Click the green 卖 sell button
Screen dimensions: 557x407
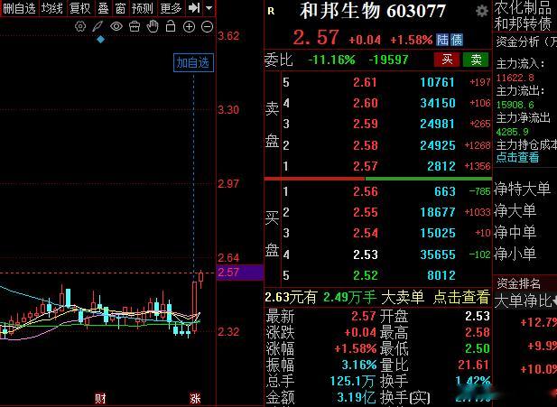(476, 60)
